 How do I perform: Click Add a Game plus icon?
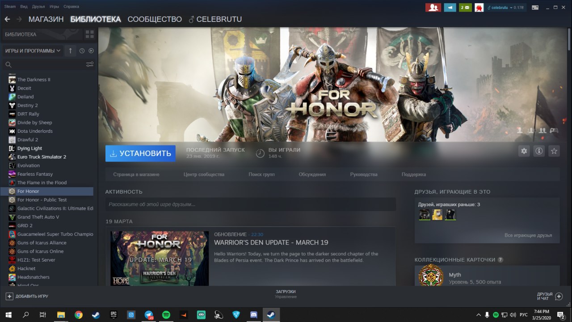coord(9,296)
